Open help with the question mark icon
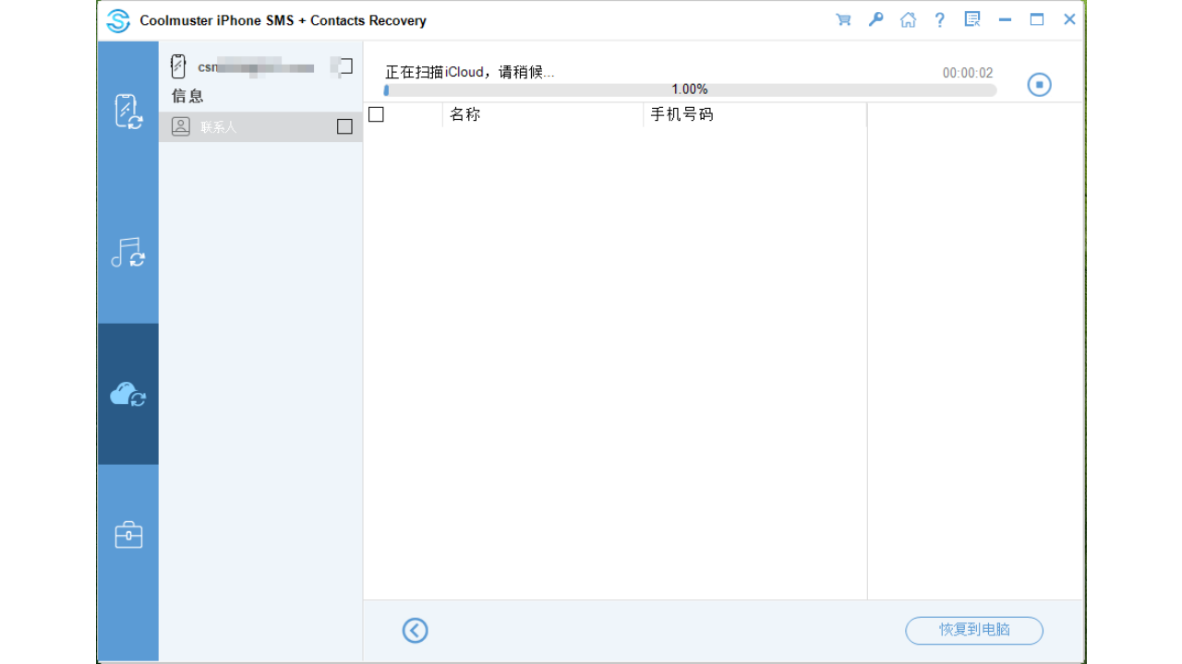This screenshot has width=1182, height=664. (x=939, y=18)
